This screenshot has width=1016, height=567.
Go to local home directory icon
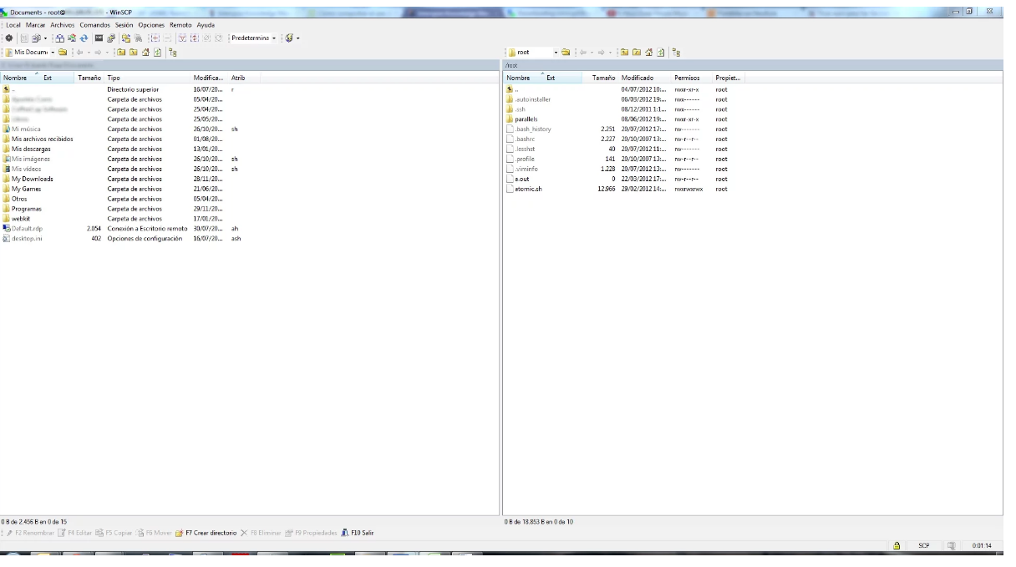click(x=145, y=53)
